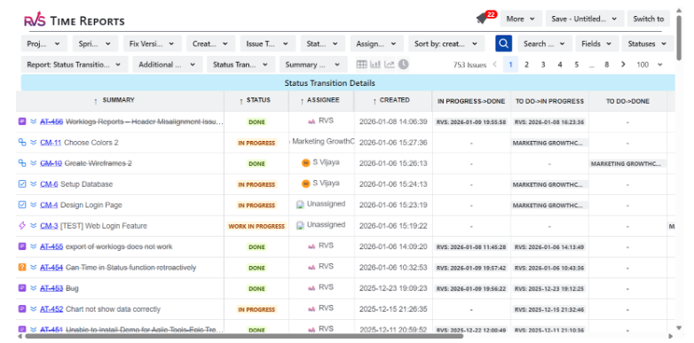Open issue link CM-3
This screenshot has height=343, width=694.
49,225
